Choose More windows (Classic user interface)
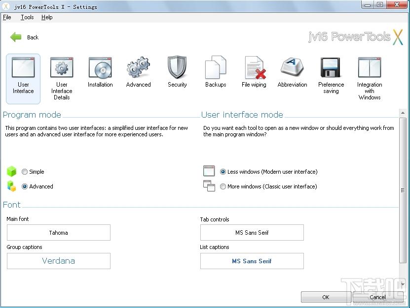 pos(223,186)
